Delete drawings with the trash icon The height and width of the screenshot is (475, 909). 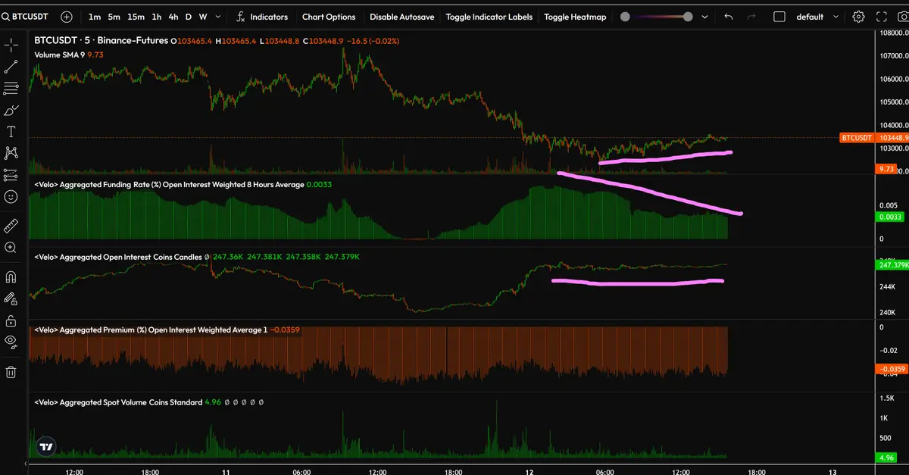(11, 371)
